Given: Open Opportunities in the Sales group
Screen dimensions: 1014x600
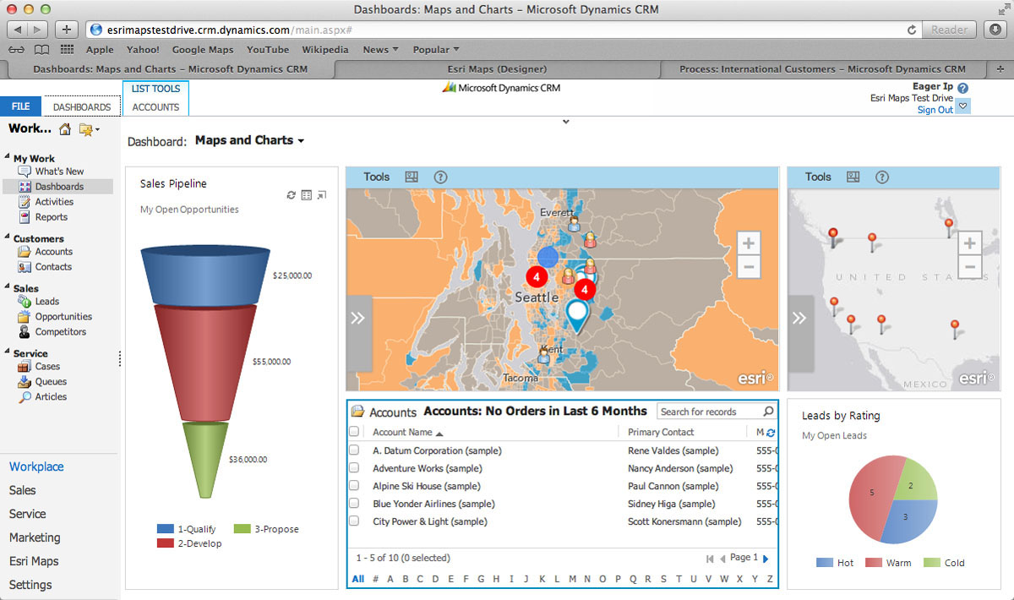Looking at the screenshot, I should coord(63,317).
